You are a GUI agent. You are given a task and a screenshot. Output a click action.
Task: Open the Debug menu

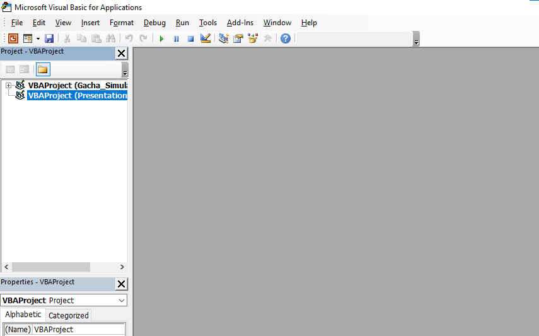154,23
